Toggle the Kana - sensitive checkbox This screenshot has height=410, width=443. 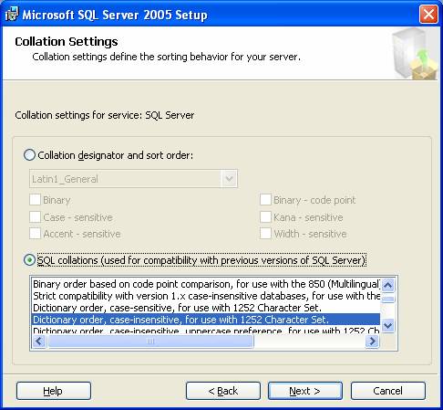(265, 217)
